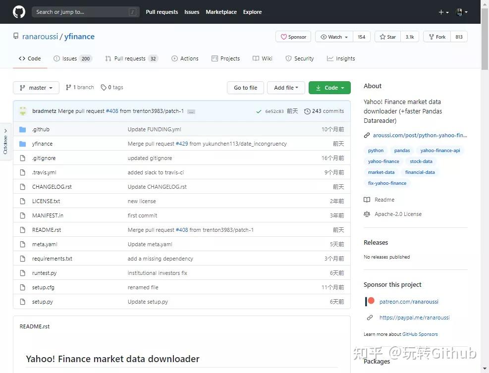Click the file icon beside setup.py
489x373 pixels.
[x=22, y=302]
